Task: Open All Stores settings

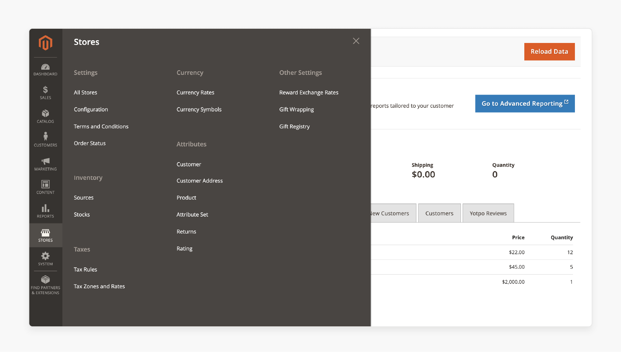Action: tap(85, 93)
